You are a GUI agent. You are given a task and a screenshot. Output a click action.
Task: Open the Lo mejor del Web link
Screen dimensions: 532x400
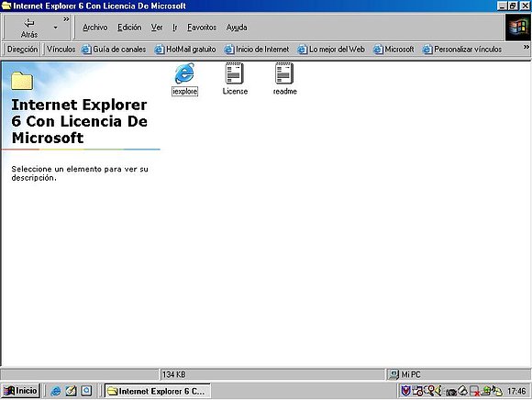(331, 50)
